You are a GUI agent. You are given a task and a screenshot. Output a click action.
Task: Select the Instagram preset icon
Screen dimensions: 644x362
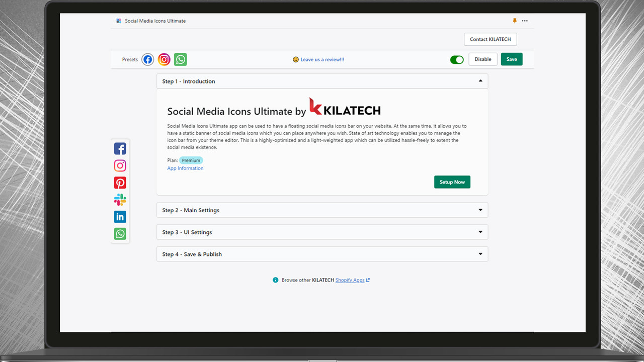[x=164, y=59]
